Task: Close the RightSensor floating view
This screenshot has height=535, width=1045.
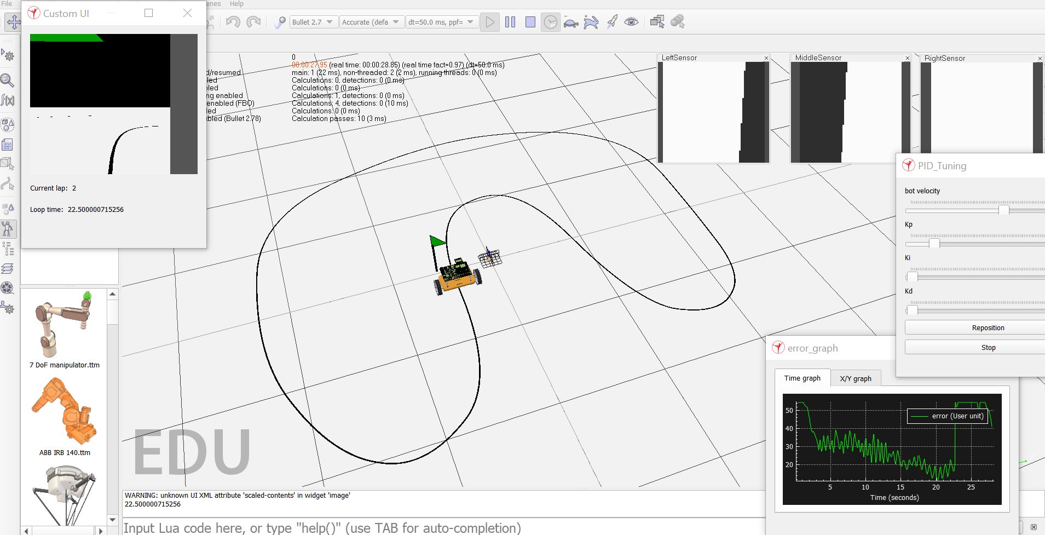Action: (1040, 59)
